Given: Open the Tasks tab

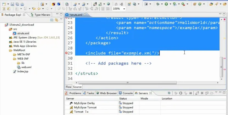Looking at the screenshot, I should [89, 93].
